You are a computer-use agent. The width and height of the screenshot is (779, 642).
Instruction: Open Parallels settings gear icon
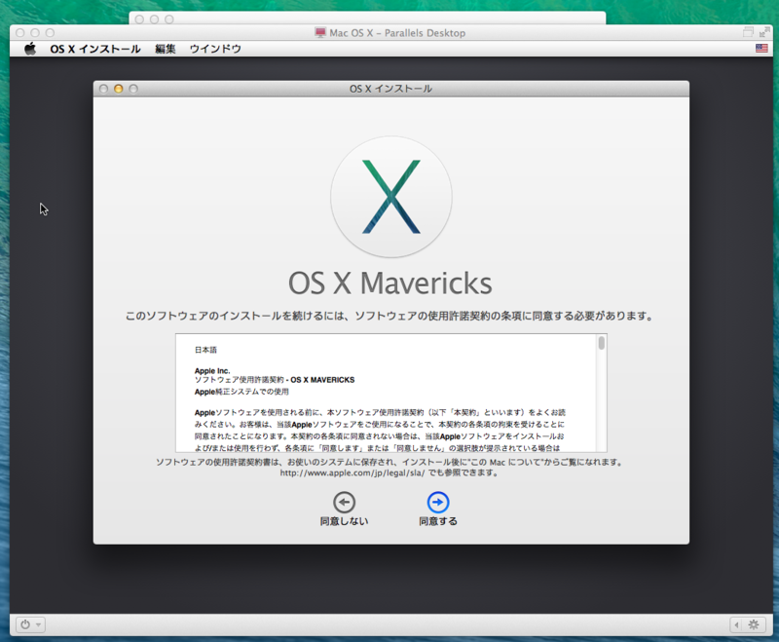(753, 624)
